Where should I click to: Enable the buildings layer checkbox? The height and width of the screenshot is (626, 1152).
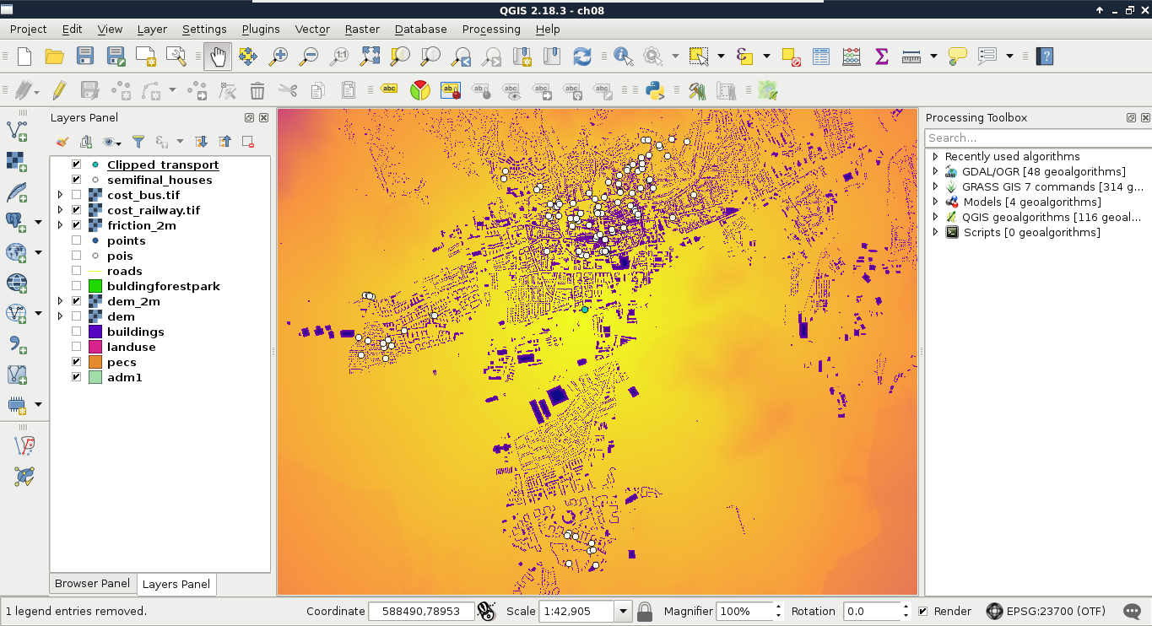77,332
